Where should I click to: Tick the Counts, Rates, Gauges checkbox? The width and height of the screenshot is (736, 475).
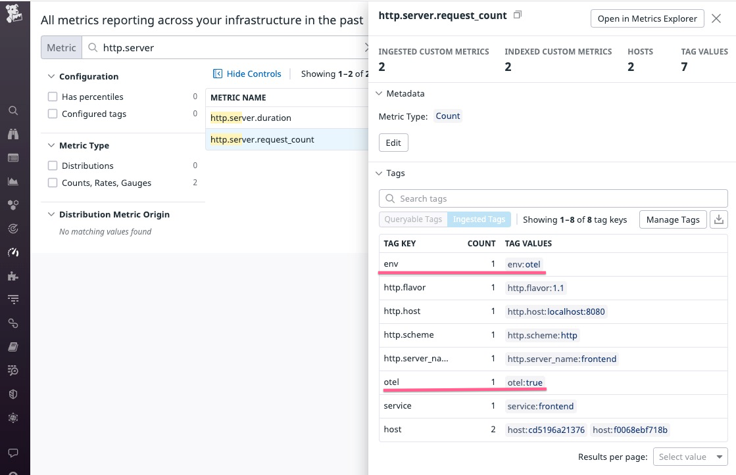[x=53, y=183]
